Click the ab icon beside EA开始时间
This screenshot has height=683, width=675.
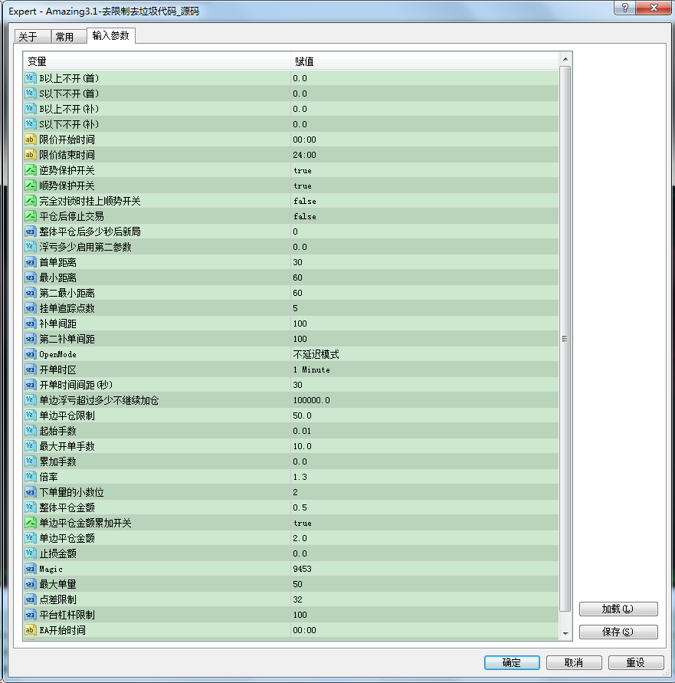click(30, 630)
